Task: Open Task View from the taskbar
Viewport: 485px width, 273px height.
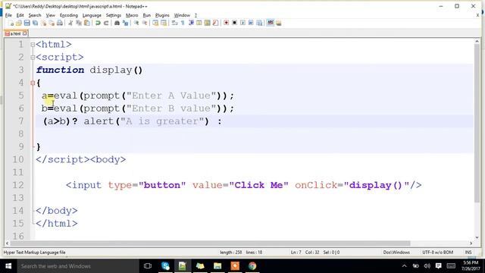Action: pyautogui.click(x=148, y=266)
